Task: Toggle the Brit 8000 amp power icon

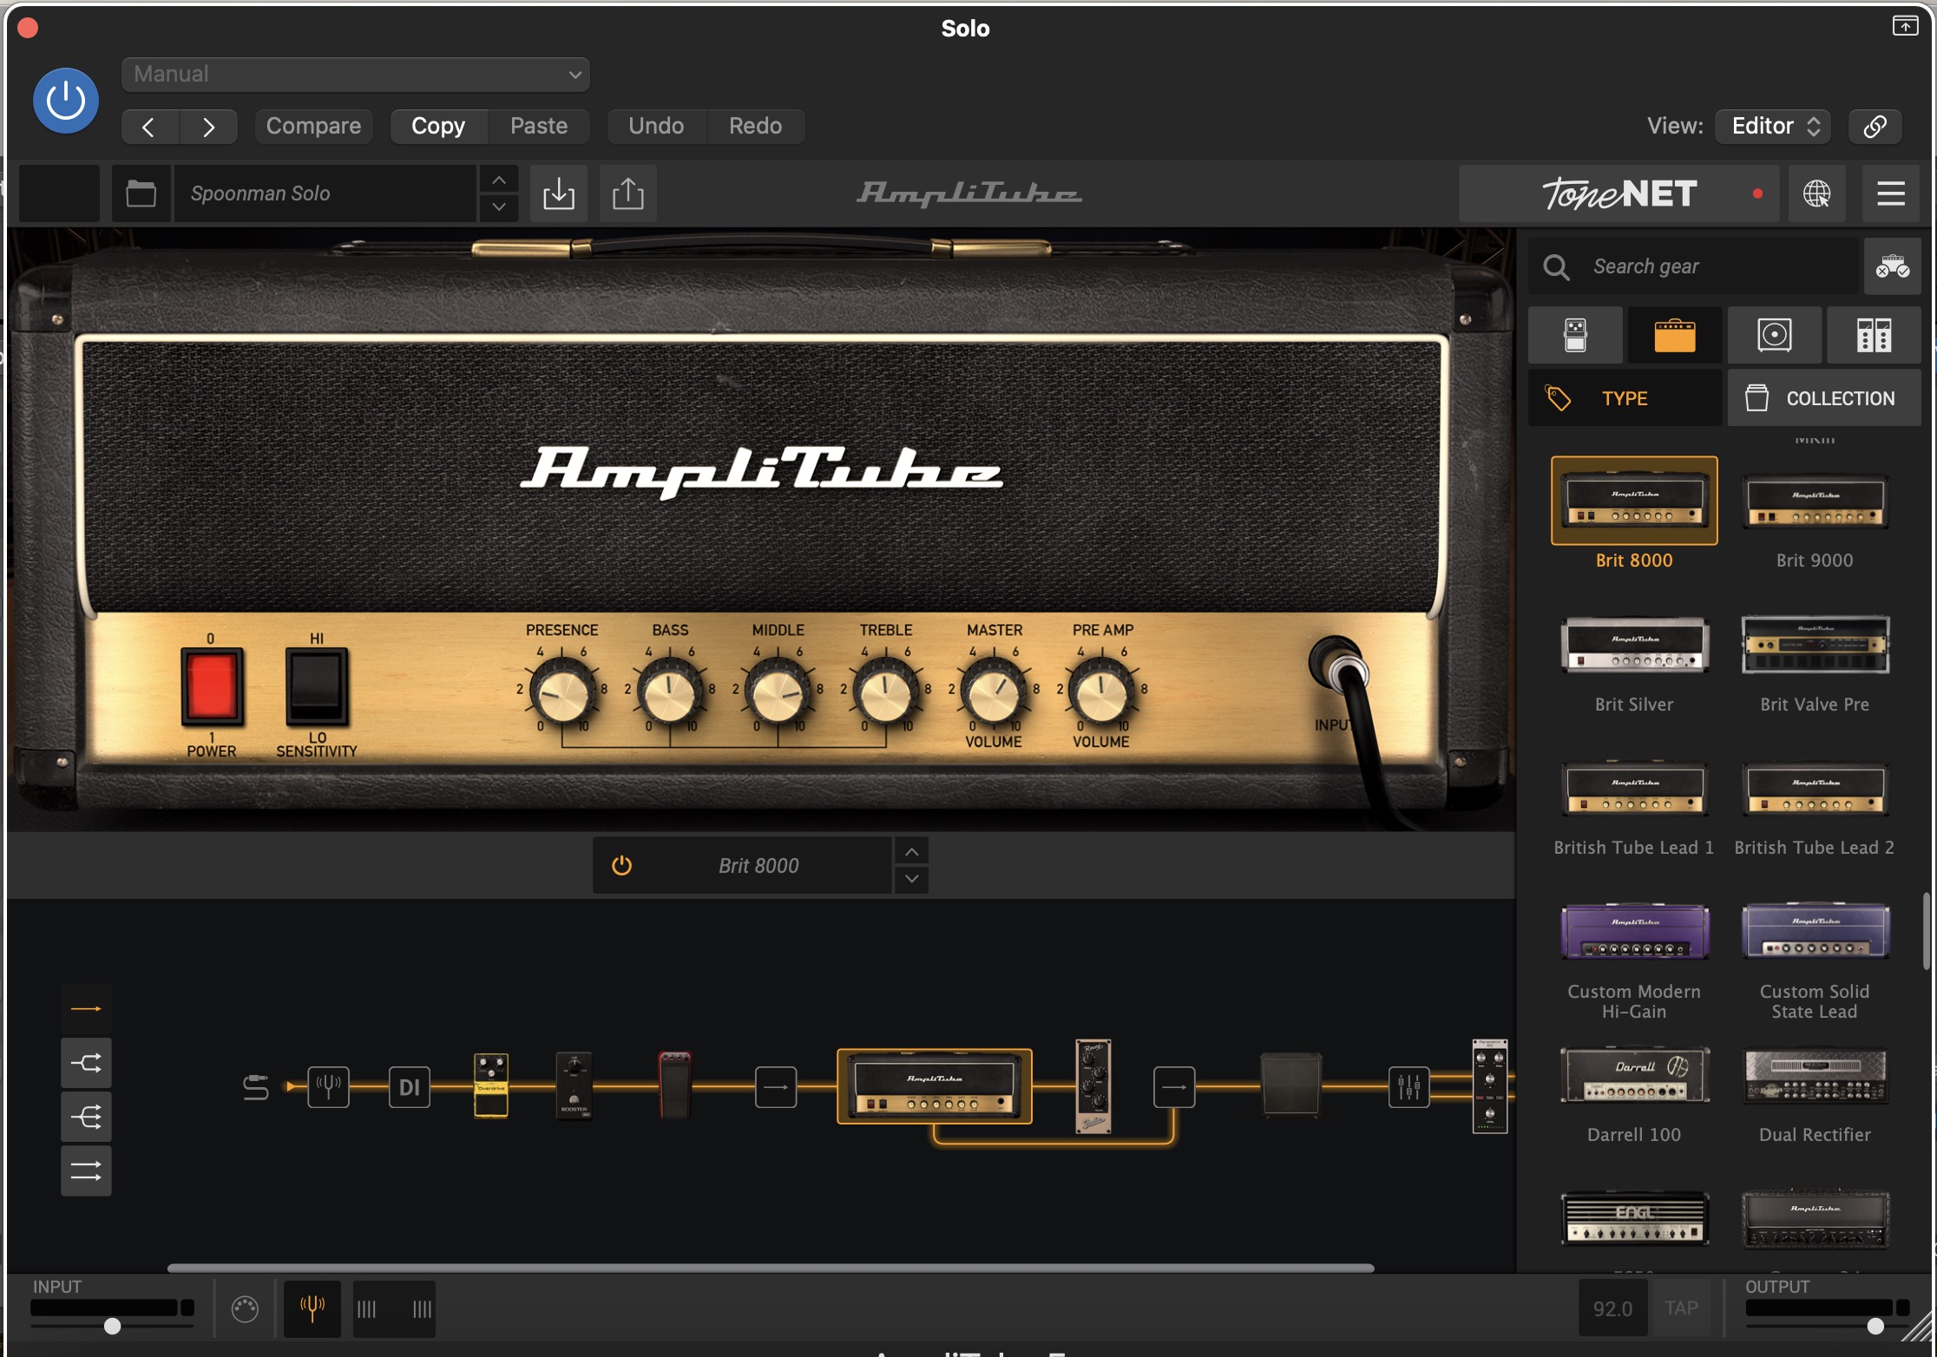Action: click(621, 866)
